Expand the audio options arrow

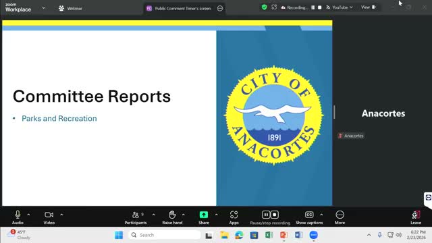[x=28, y=215]
